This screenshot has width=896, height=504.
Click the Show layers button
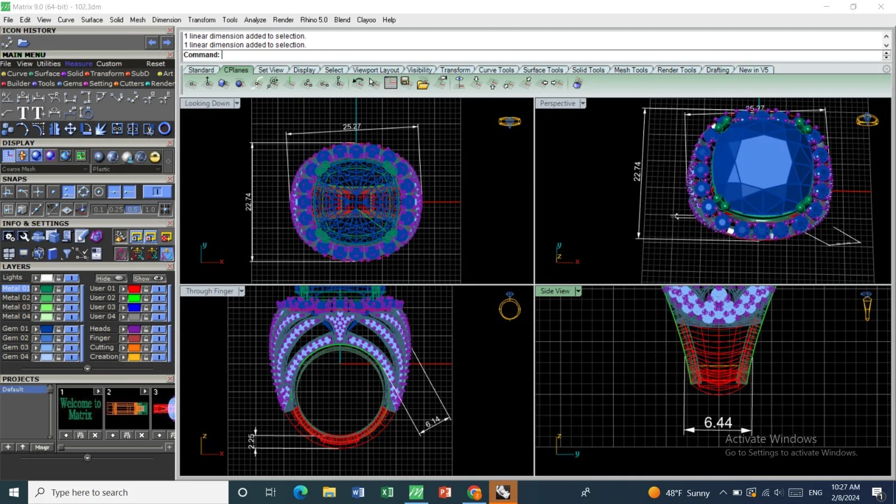[x=149, y=278]
